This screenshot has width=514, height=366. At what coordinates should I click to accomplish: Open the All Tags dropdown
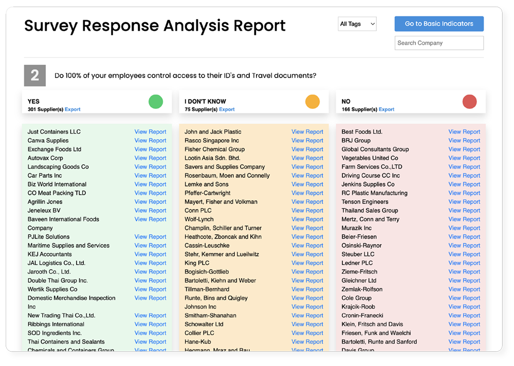point(357,24)
